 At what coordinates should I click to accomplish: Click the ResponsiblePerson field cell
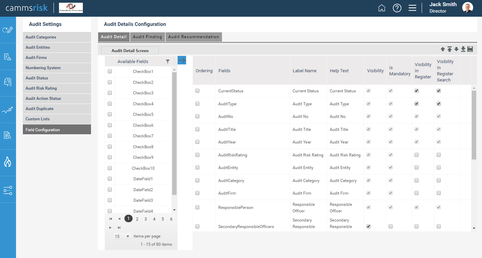tap(253, 208)
